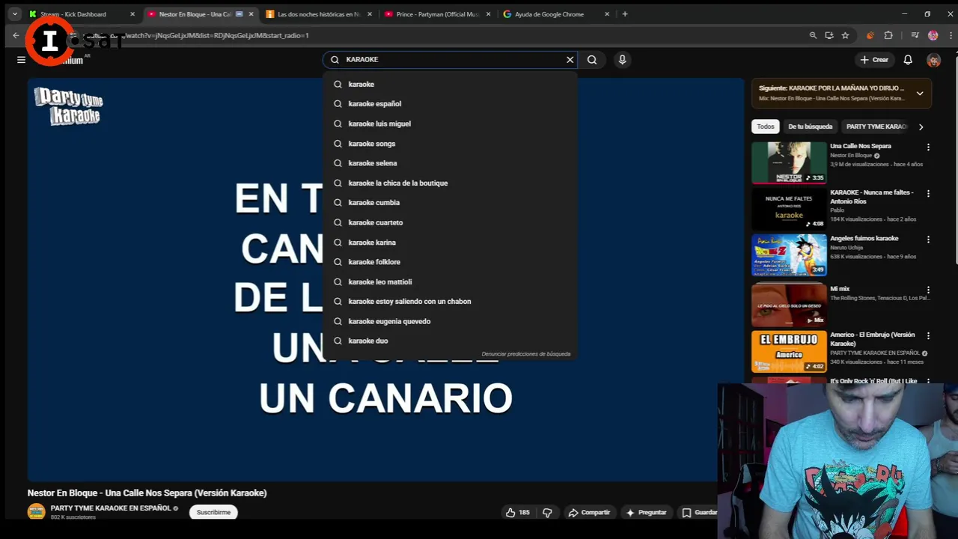Expand the Siguiente playlist chevron

click(920, 94)
